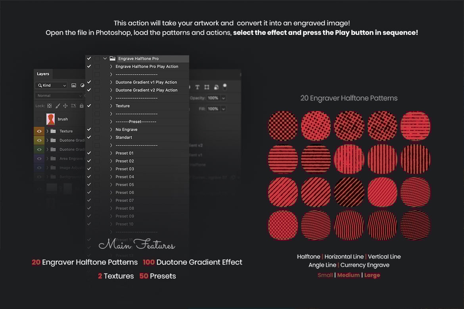Click the 'brush' layer name
Image resolution: width=464 pixels, height=309 pixels.
(x=63, y=119)
